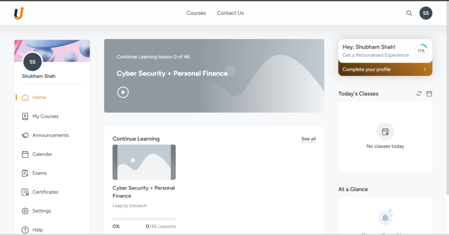Expand Complete your profile chevron
This screenshot has height=235, width=449.
pyautogui.click(x=425, y=70)
